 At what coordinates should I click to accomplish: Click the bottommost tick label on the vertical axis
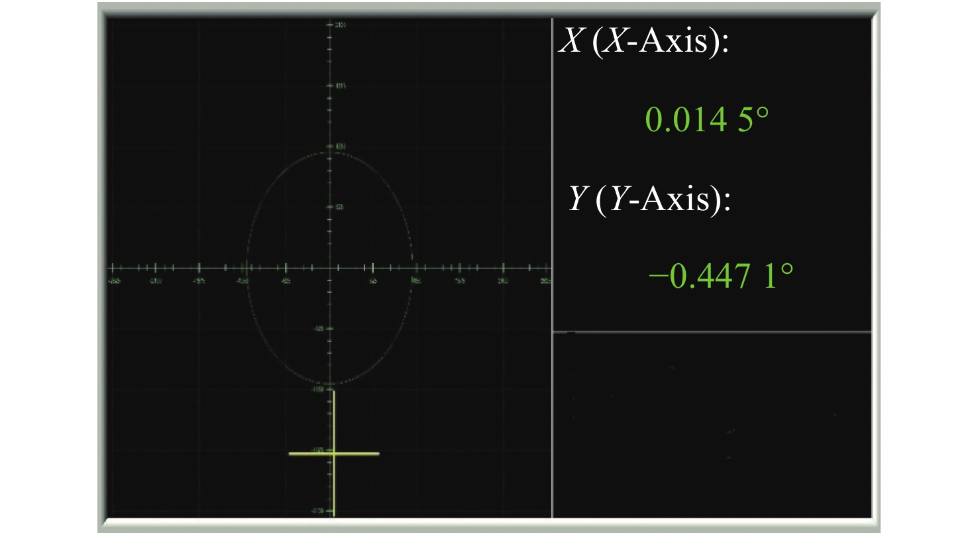[x=338, y=510]
